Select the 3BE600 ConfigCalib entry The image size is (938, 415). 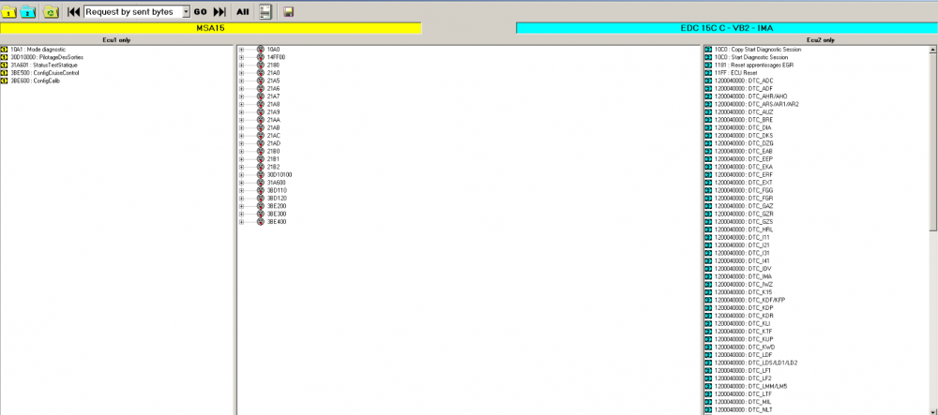click(x=36, y=81)
